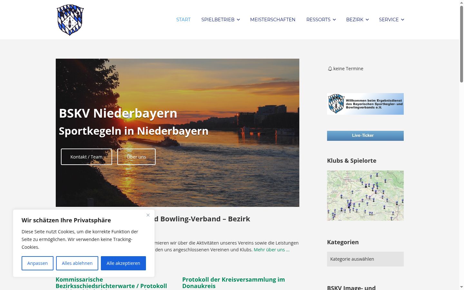Click the Kategorien heading
464x290 pixels.
(x=343, y=242)
